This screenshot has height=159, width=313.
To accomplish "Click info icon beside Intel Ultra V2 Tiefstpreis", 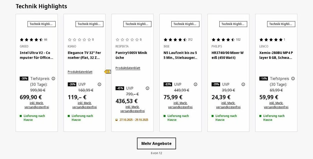I will click(x=53, y=79).
